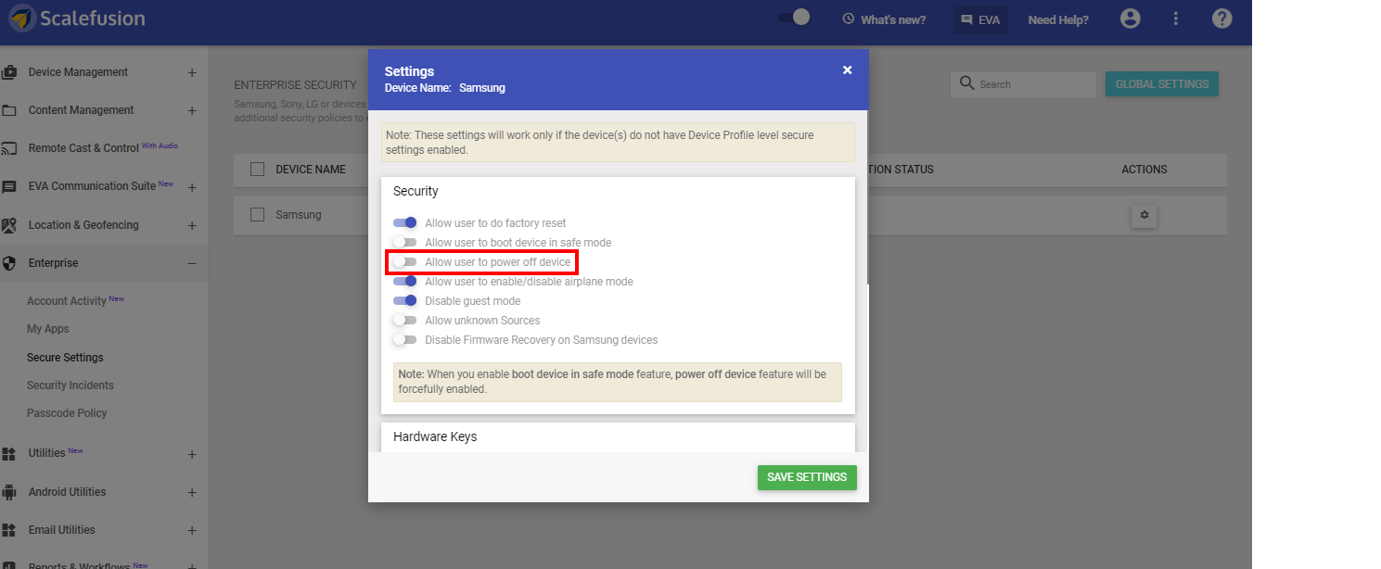Click the search magnifier icon
1381x569 pixels.
[x=966, y=83]
